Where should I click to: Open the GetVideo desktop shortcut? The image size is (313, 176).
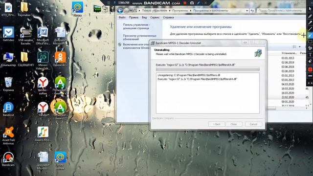point(8,34)
